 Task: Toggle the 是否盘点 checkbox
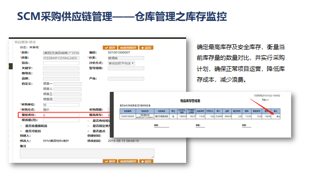point(88,131)
